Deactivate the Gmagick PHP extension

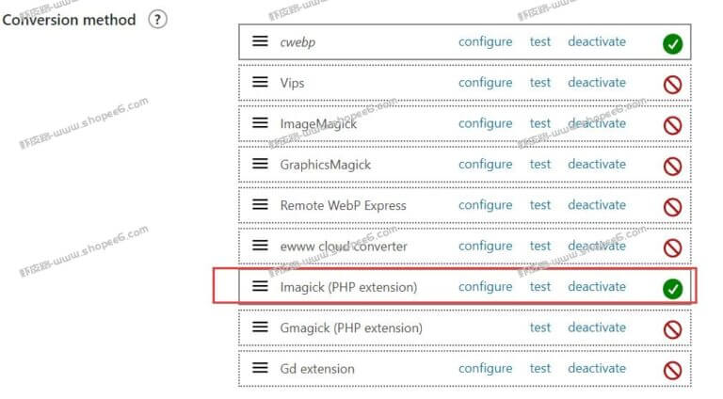pyautogui.click(x=597, y=327)
